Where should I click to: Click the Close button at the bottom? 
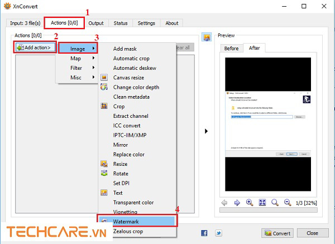313,233
